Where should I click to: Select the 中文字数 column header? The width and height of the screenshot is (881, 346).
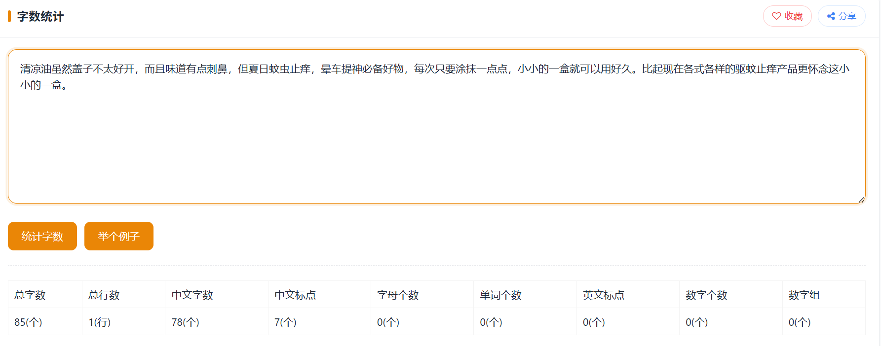(x=217, y=295)
